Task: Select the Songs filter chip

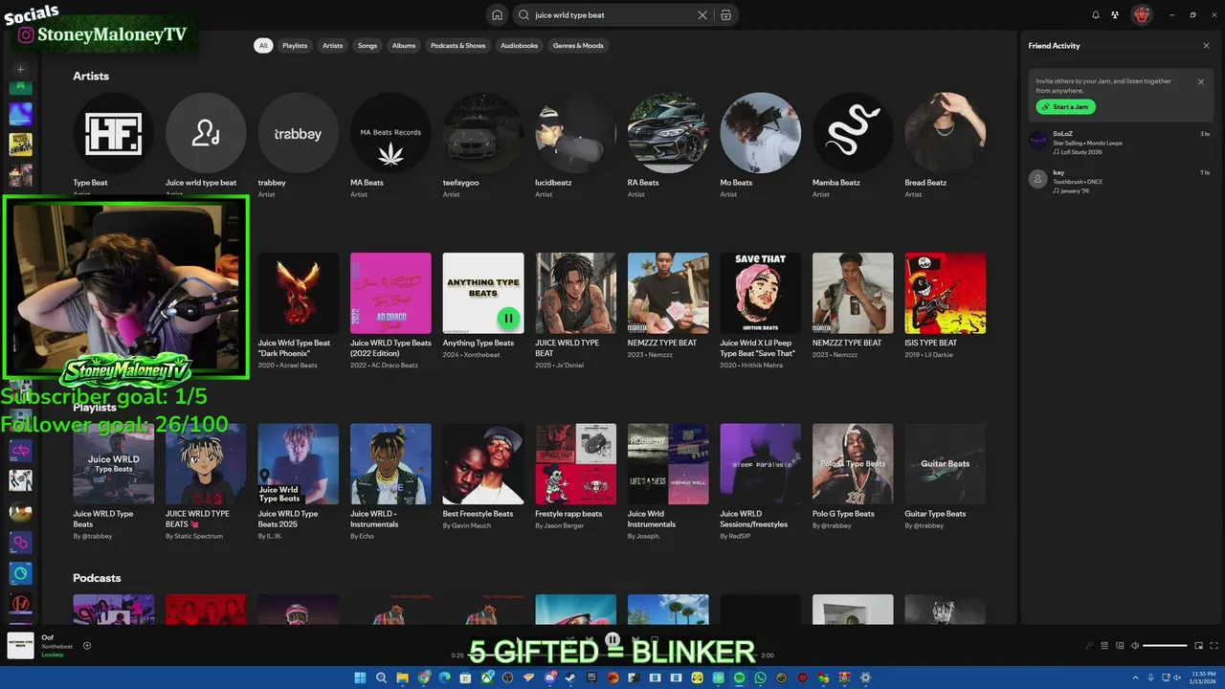Action: (x=367, y=45)
